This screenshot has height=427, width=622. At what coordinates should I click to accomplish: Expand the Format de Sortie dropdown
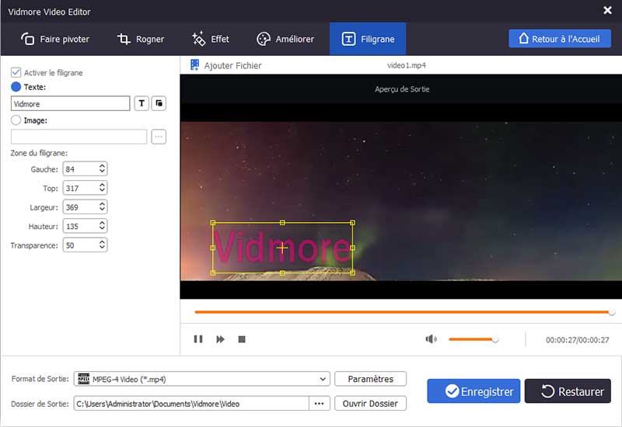[323, 380]
